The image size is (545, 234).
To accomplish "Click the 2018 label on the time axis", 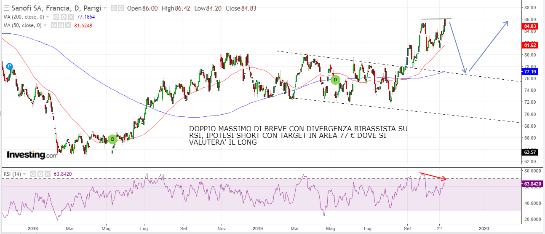I will click(32, 228).
